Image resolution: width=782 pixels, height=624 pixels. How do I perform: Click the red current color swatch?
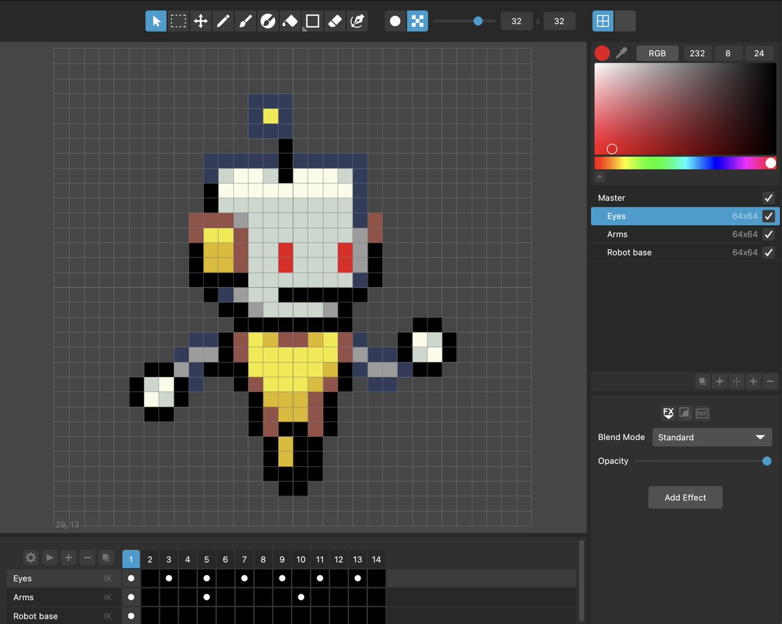point(602,53)
